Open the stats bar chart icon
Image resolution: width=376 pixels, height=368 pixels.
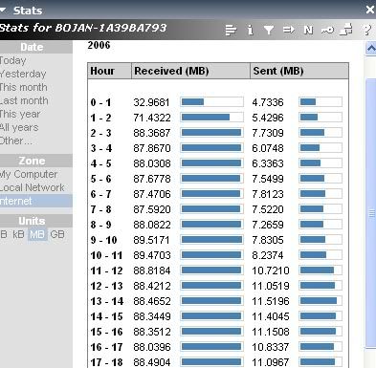pos(231,30)
